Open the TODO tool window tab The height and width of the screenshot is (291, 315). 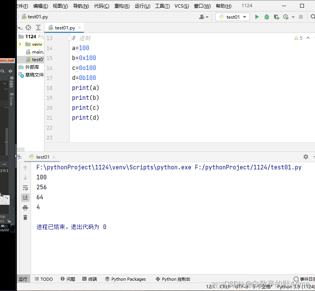click(44, 279)
